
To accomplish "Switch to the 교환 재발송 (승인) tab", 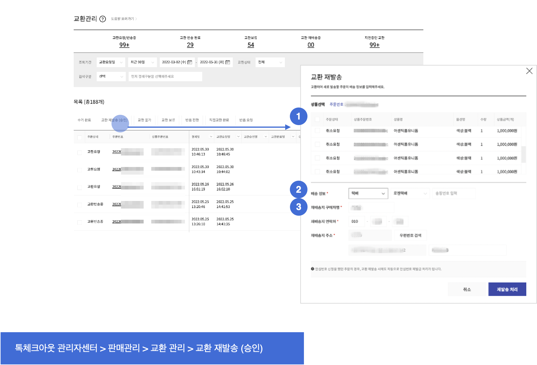I will [114, 120].
